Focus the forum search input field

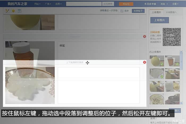pos(84,4)
